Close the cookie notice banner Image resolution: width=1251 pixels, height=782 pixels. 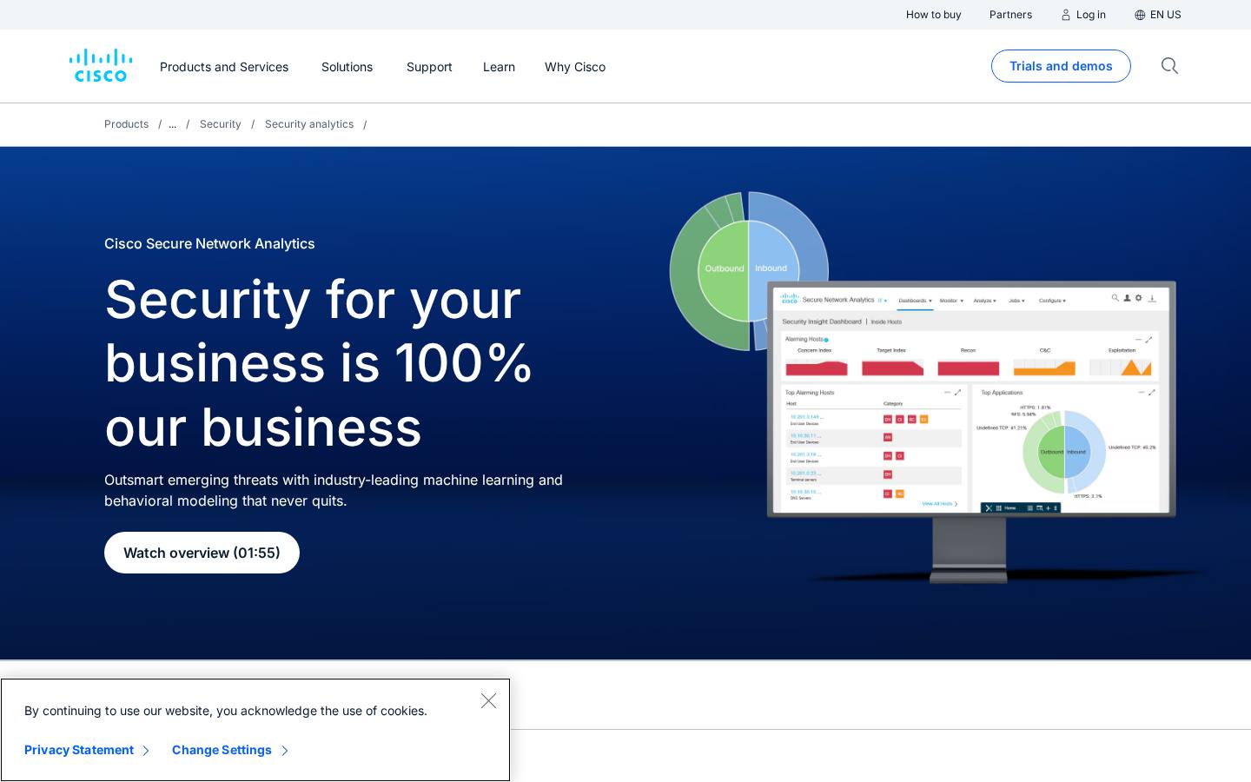tap(488, 700)
